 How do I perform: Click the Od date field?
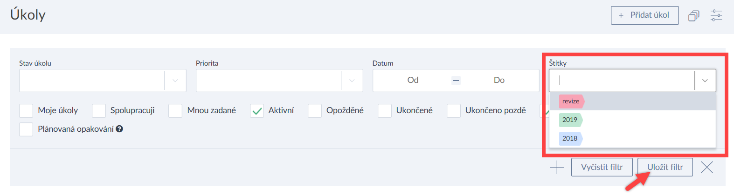[413, 81]
